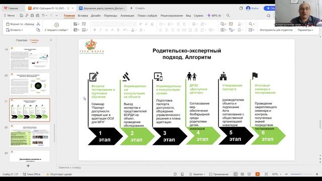
Task: Click the Save icon in quick access toolbar
Action: pyautogui.click(x=21, y=16)
